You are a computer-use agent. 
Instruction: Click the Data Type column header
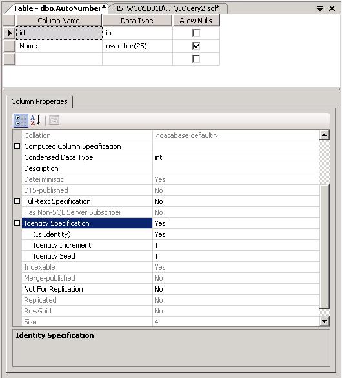[x=137, y=21]
